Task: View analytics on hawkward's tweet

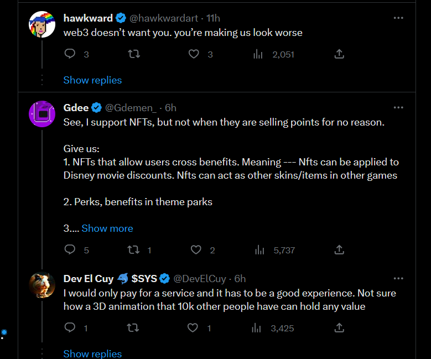Action: pos(258,54)
